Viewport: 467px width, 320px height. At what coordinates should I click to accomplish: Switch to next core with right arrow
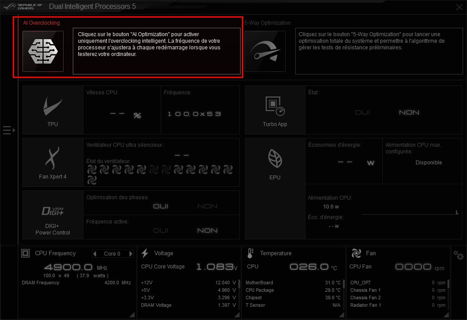coord(131,253)
